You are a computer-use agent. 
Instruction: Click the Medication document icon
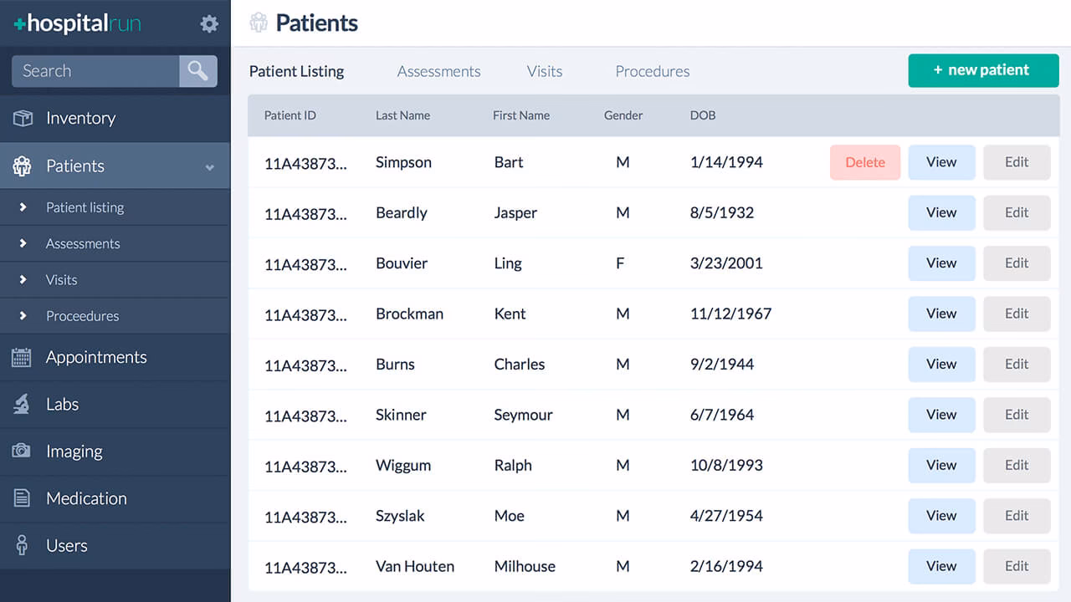click(x=23, y=498)
